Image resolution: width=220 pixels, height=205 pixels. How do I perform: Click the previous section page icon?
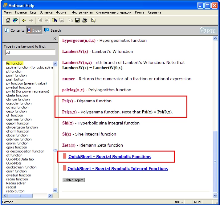click(40, 20)
